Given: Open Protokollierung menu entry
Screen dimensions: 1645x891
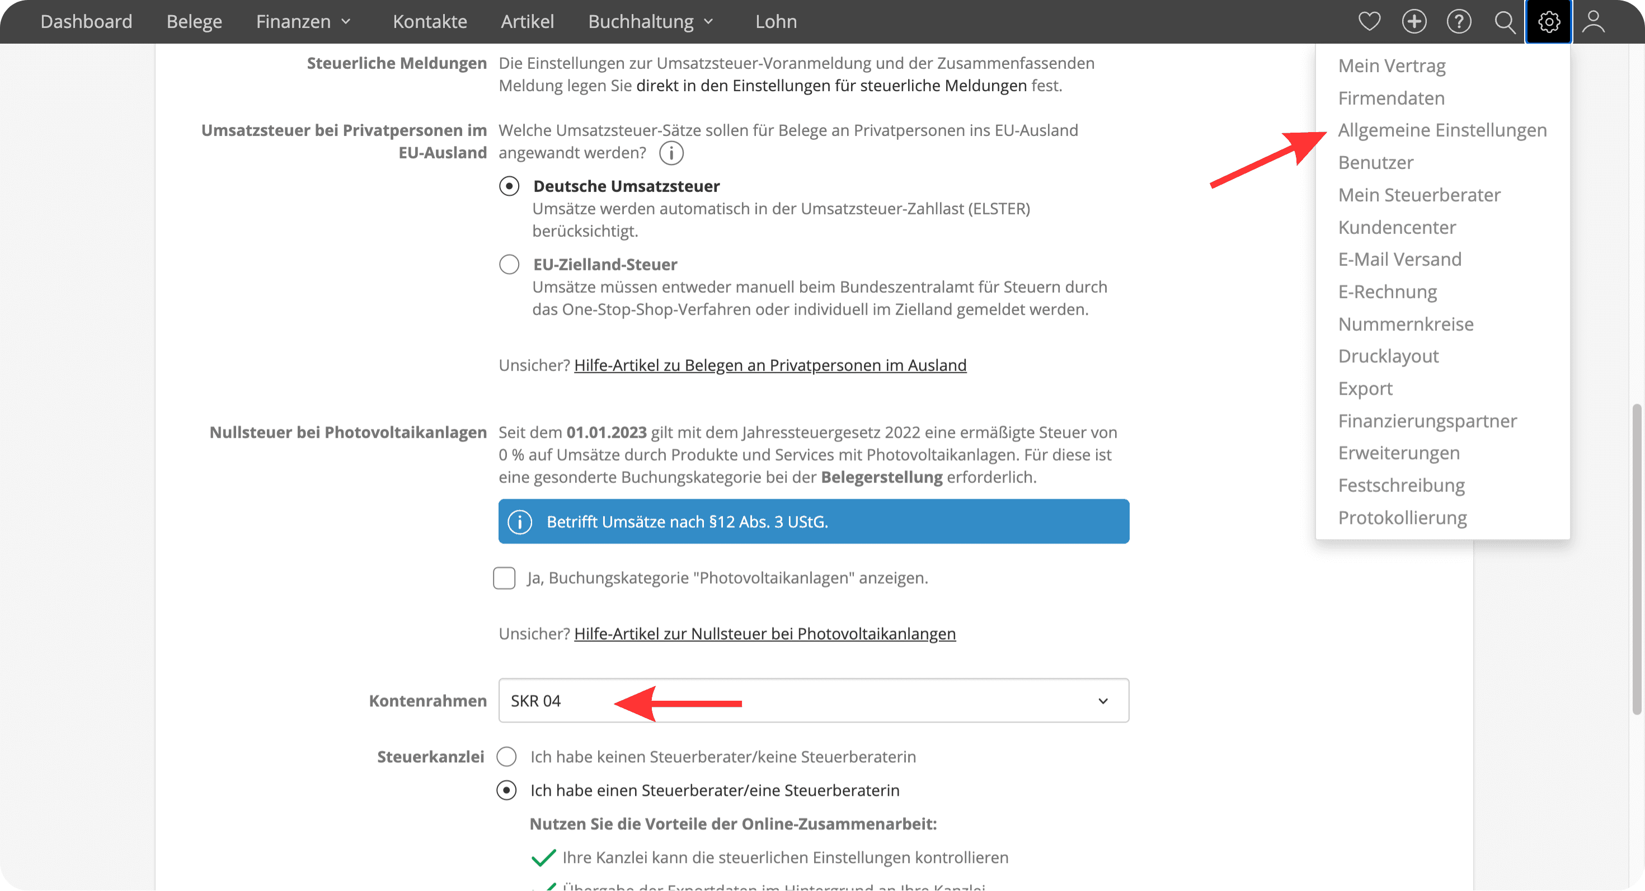Looking at the screenshot, I should (x=1402, y=518).
